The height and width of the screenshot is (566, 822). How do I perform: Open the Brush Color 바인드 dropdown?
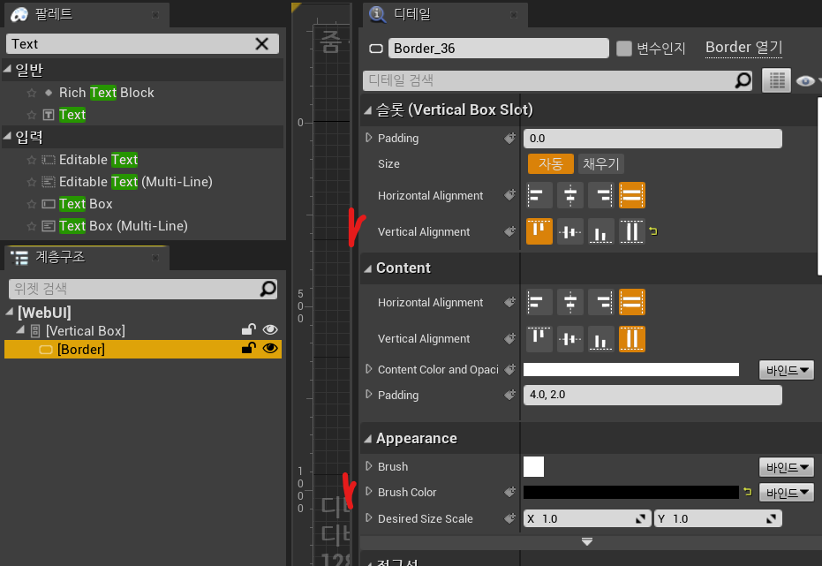[786, 493]
